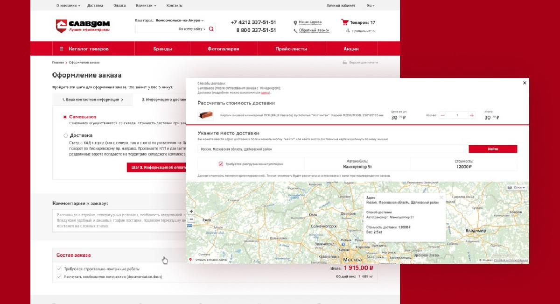The image size is (560, 304).
Task: Toggle construction works required checkbox
Action: (59, 269)
